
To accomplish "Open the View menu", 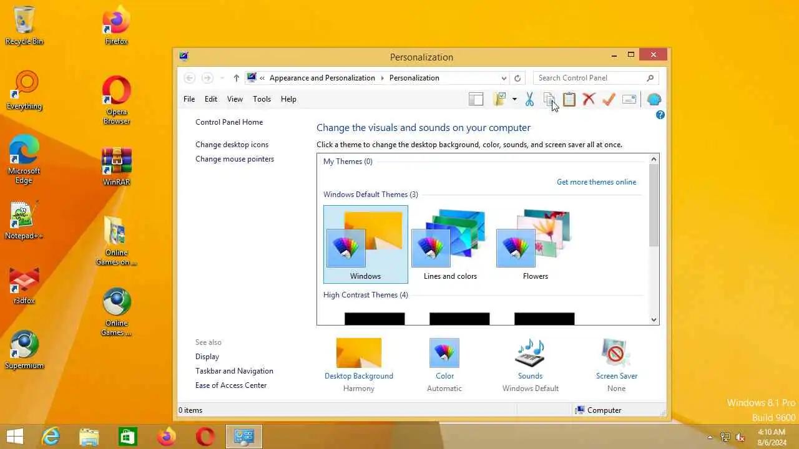I will pos(235,99).
